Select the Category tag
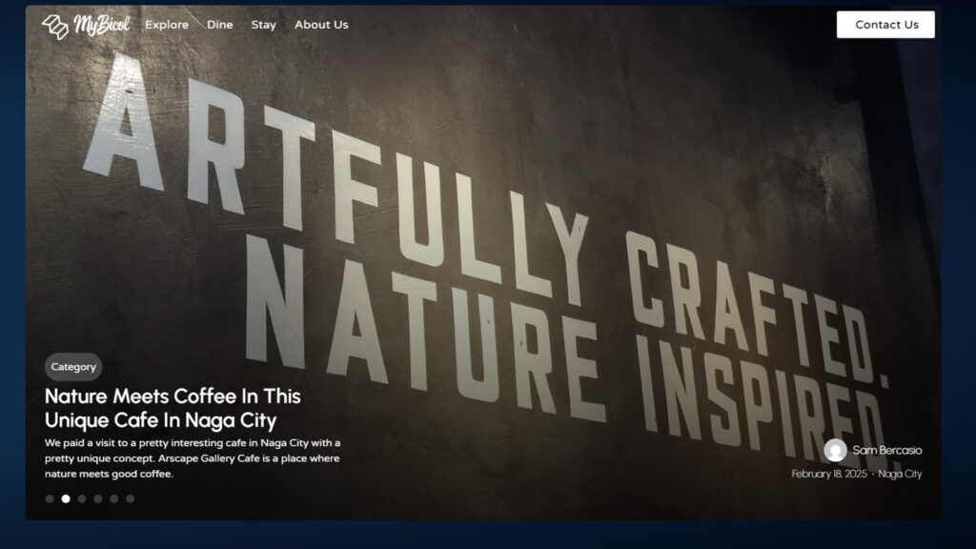 tap(73, 367)
